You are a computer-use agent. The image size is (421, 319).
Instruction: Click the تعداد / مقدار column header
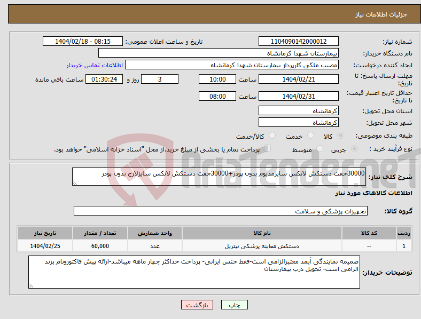click(x=100, y=233)
